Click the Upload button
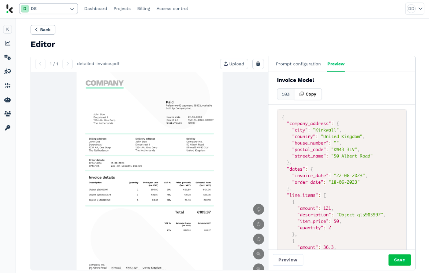Viewport: 429px width, 273px height. pos(234,64)
